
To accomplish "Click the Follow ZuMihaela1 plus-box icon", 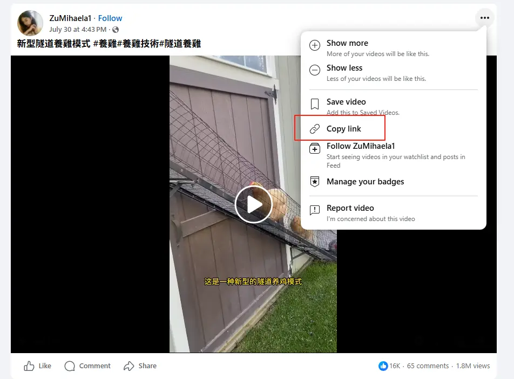I will click(x=315, y=149).
